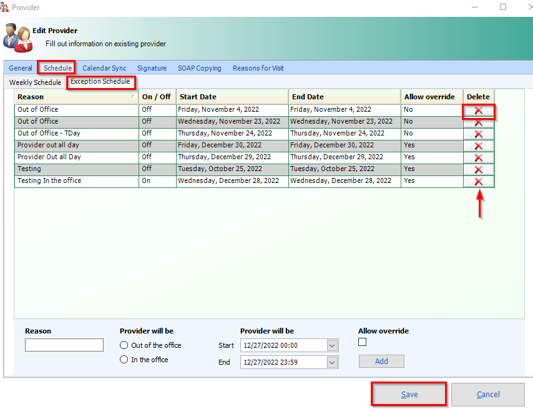The image size is (533, 409).
Task: Delete the Testing In the office exception
Action: [x=479, y=182]
